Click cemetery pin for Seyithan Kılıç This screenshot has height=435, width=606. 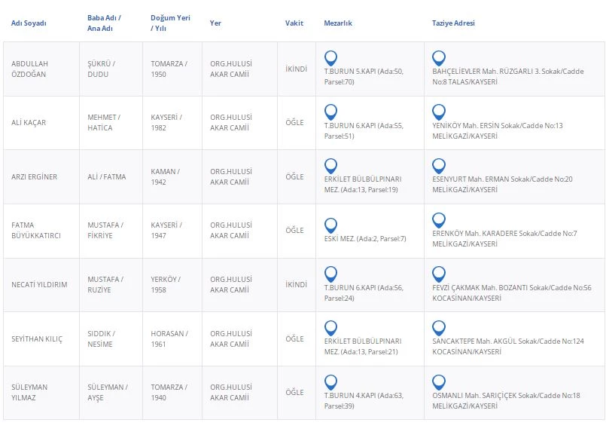pos(330,328)
